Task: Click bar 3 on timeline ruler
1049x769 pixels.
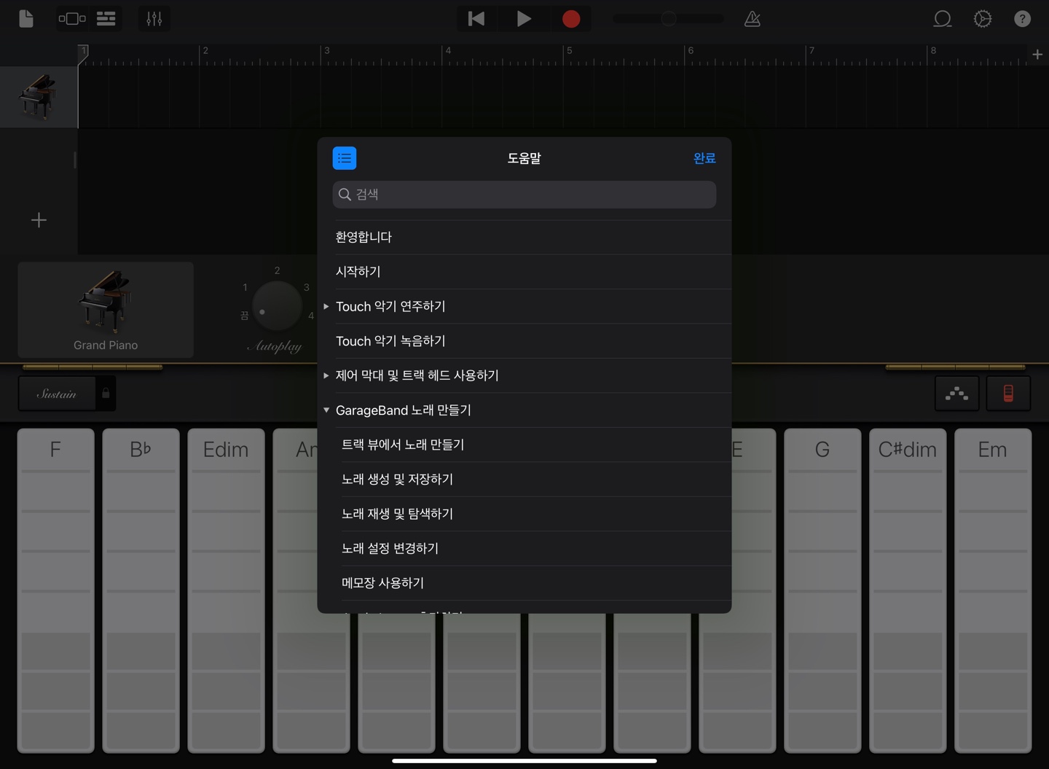Action: (326, 51)
